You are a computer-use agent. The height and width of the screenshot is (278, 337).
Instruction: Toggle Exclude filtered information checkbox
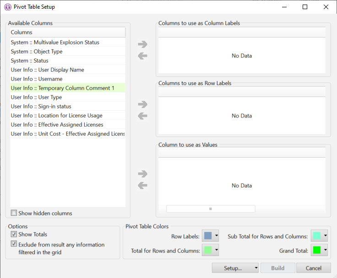[14, 244]
